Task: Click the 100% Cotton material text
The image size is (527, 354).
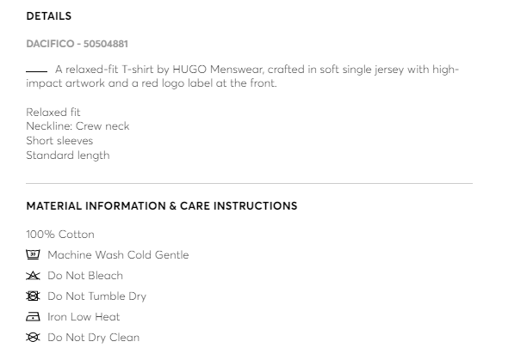Action: (x=60, y=235)
